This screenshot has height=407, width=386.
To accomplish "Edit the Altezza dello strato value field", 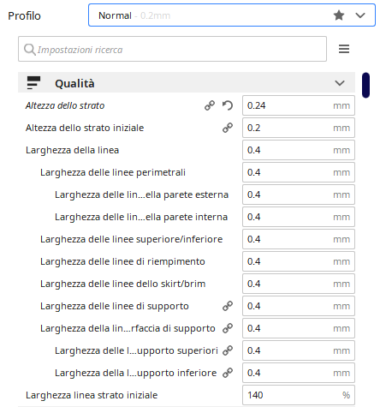I will point(299,105).
